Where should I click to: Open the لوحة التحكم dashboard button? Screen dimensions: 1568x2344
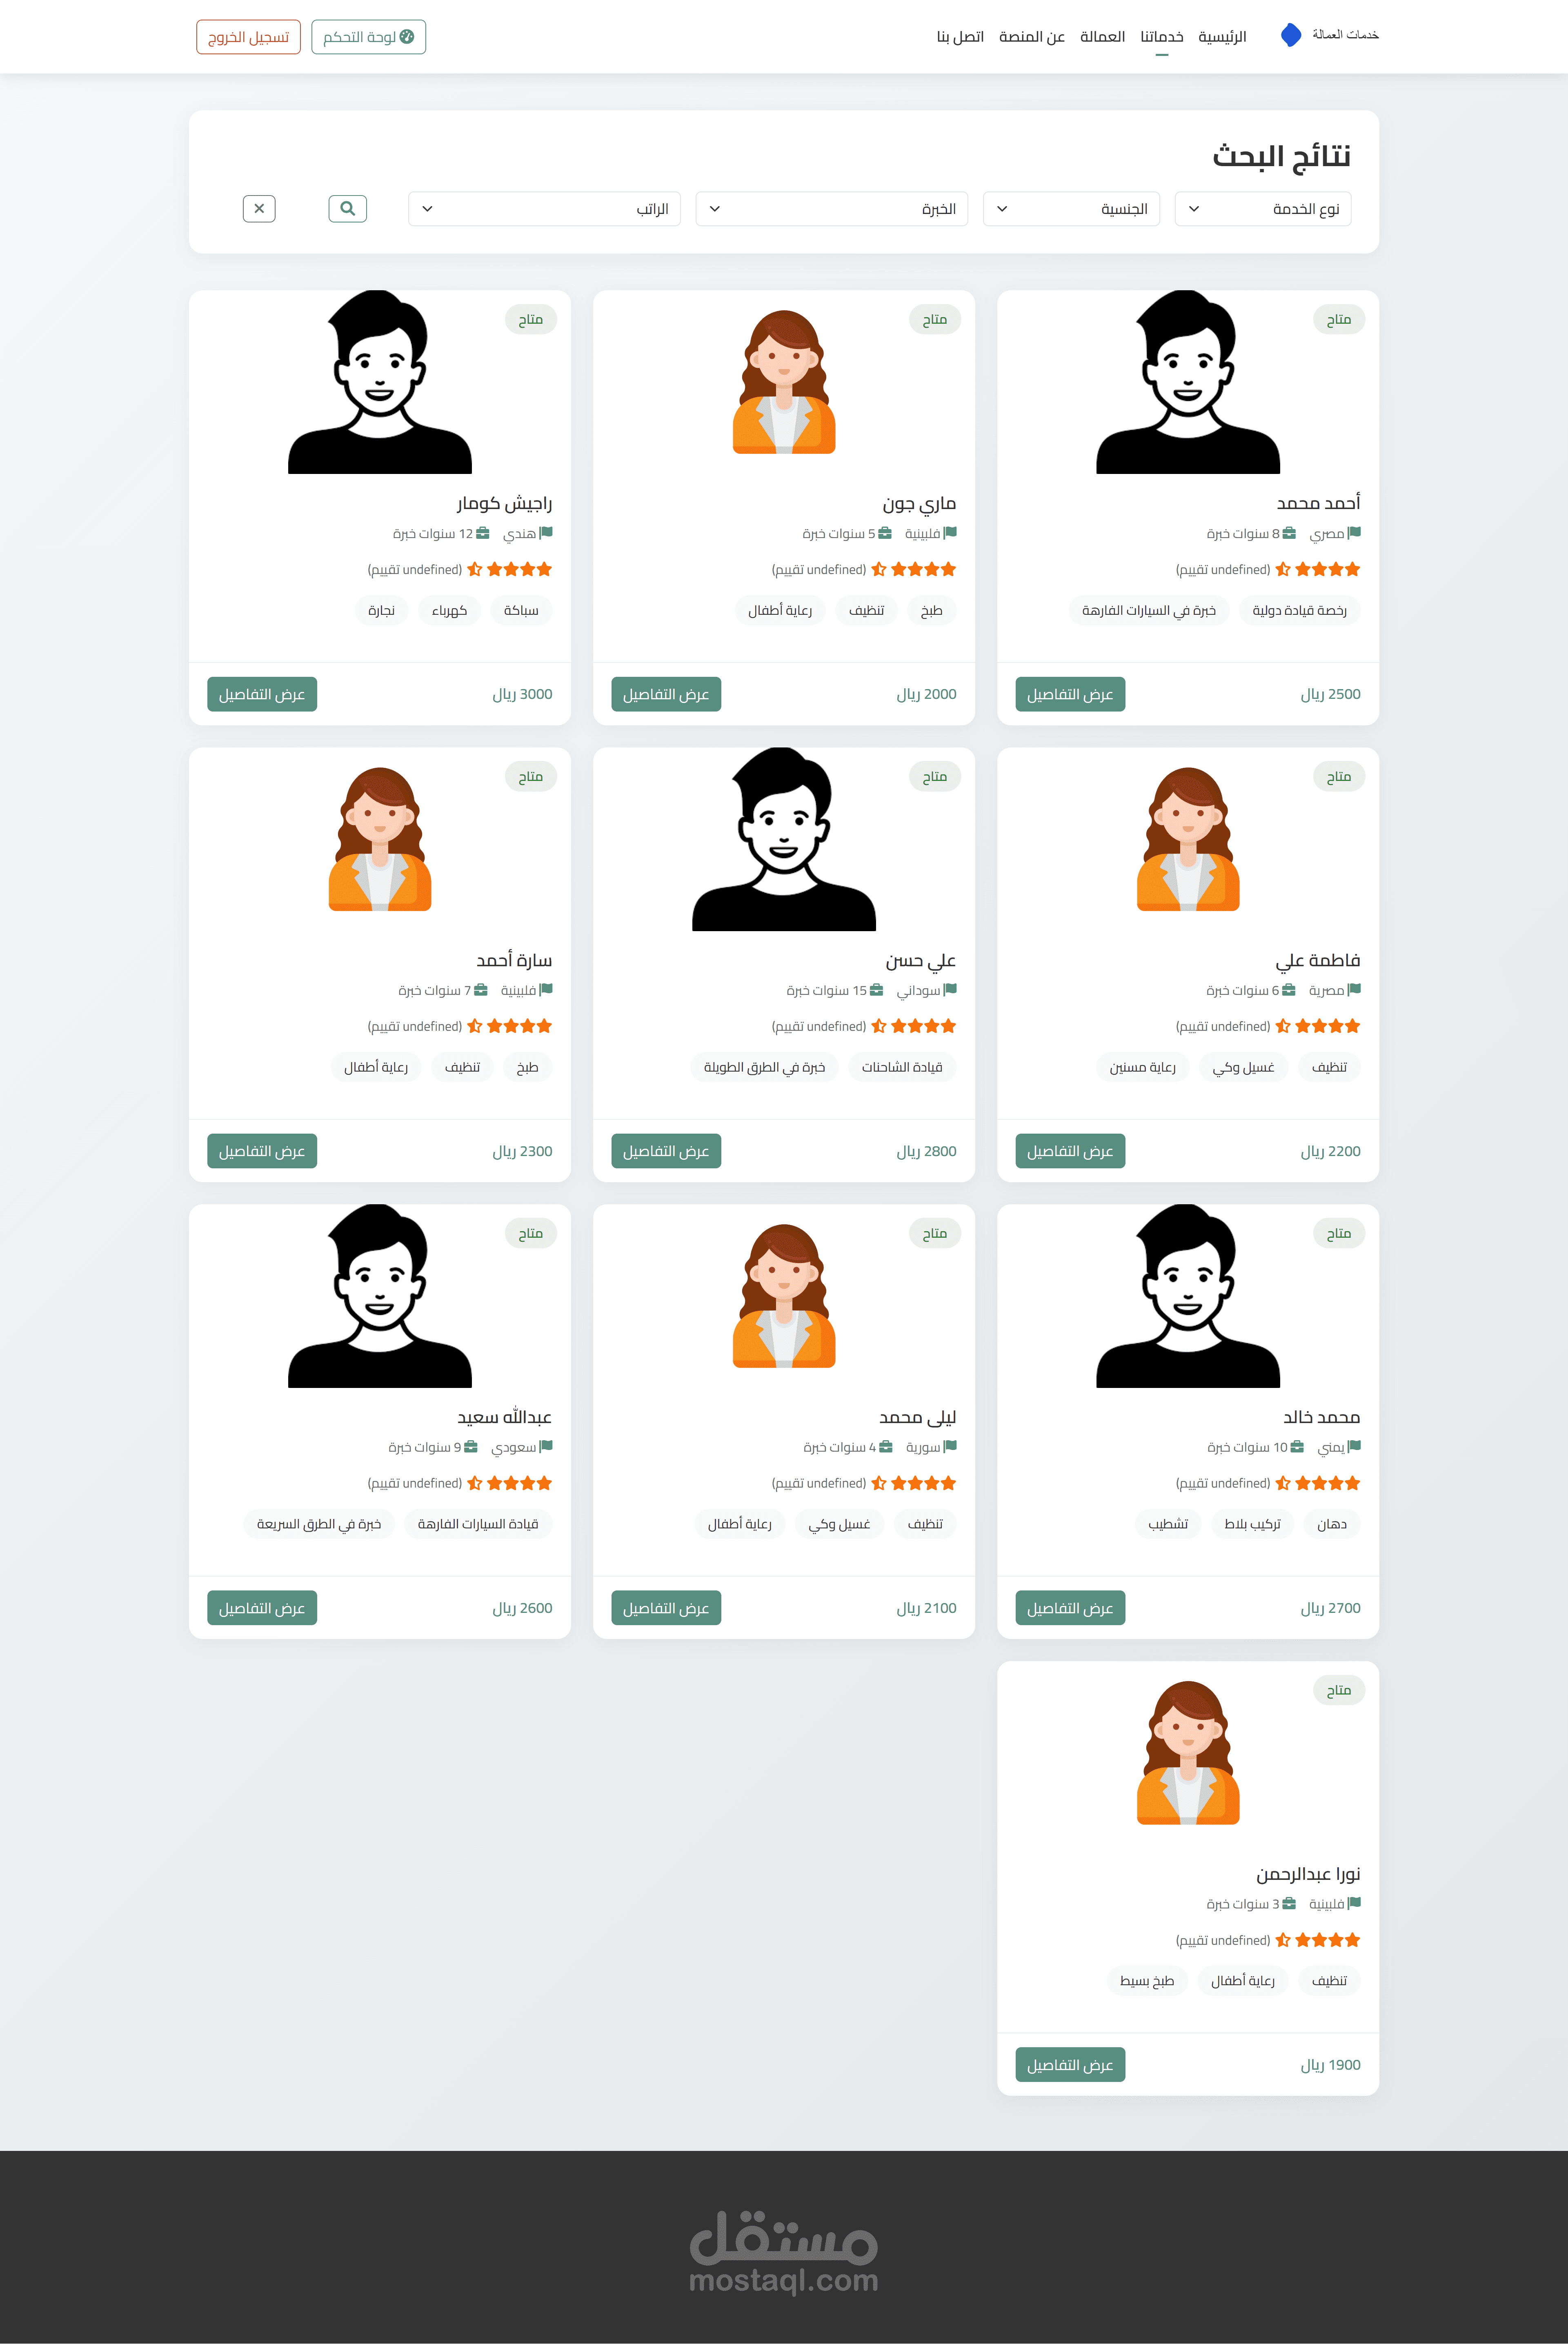pos(368,37)
